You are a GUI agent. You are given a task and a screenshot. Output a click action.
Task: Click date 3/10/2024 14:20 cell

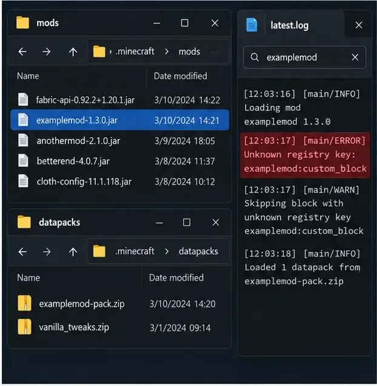pyautogui.click(x=182, y=304)
